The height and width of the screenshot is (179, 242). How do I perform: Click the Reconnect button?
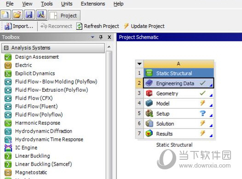(56, 26)
